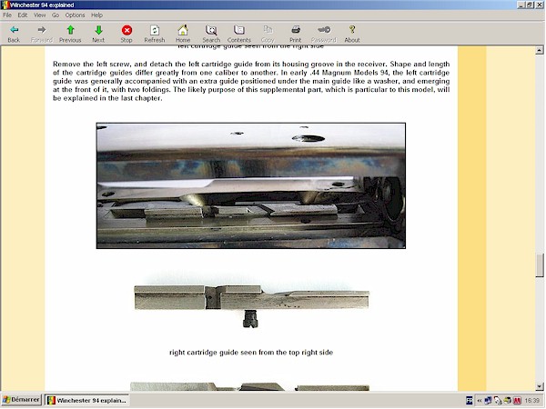Screen dimensions: 546x409
Task: Open the Démarrer start button
Action: [22, 400]
